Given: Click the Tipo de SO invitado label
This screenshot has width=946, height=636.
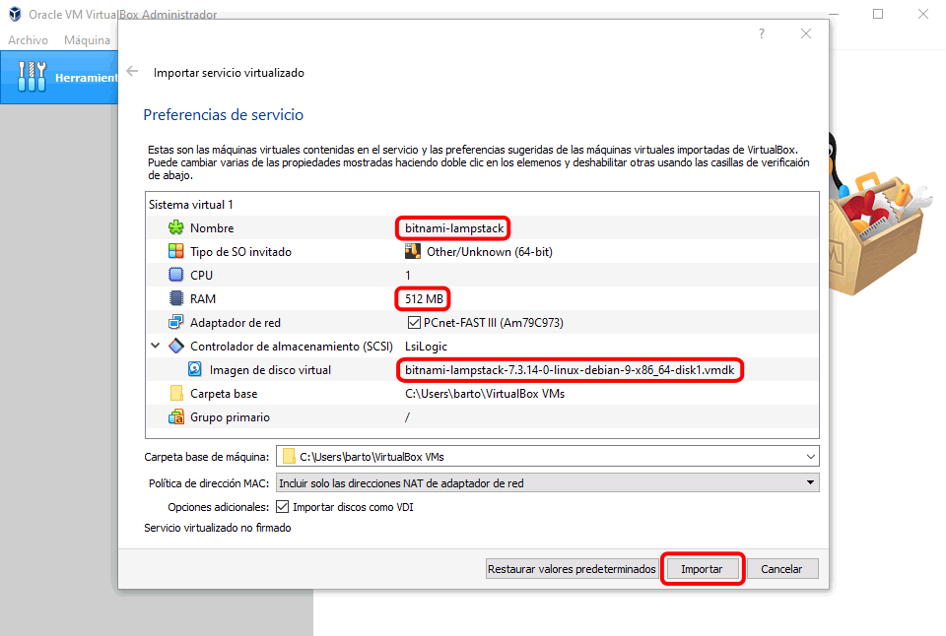Looking at the screenshot, I should pos(240,251).
